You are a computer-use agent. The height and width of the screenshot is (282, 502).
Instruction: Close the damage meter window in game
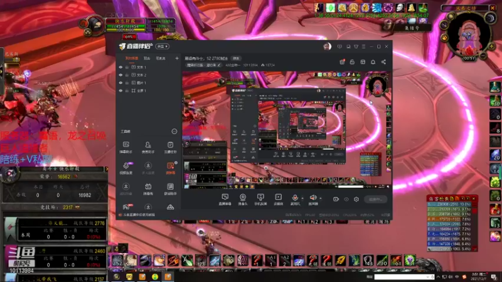point(474,199)
